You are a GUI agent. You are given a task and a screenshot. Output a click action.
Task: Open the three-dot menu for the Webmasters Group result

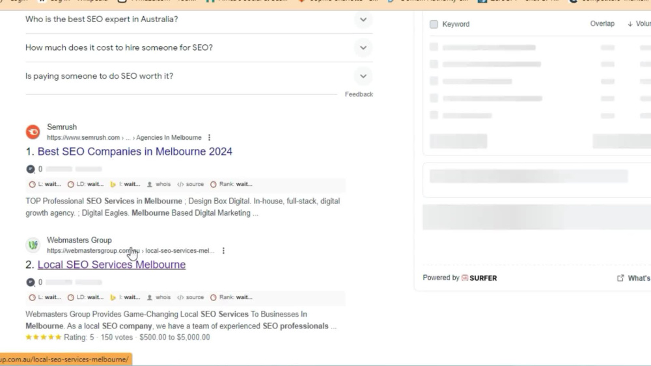(x=223, y=251)
